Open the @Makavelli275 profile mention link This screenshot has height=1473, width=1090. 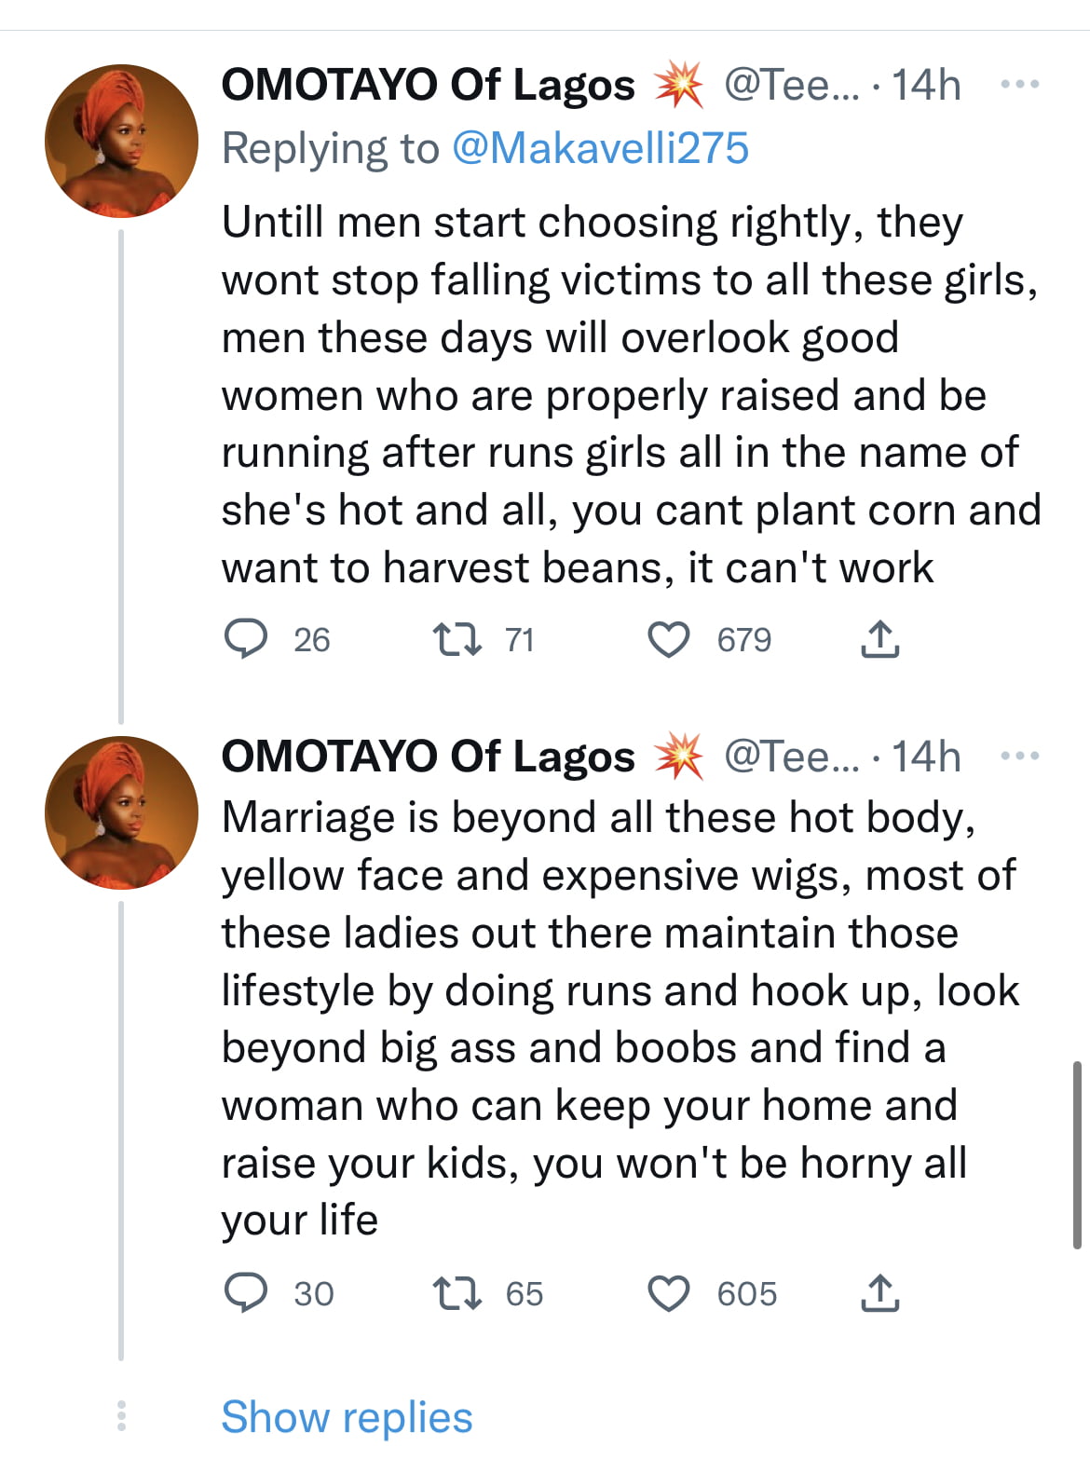pyautogui.click(x=600, y=149)
